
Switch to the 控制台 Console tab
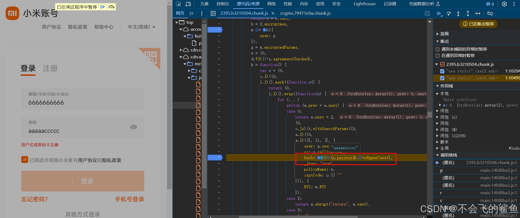(x=223, y=4)
